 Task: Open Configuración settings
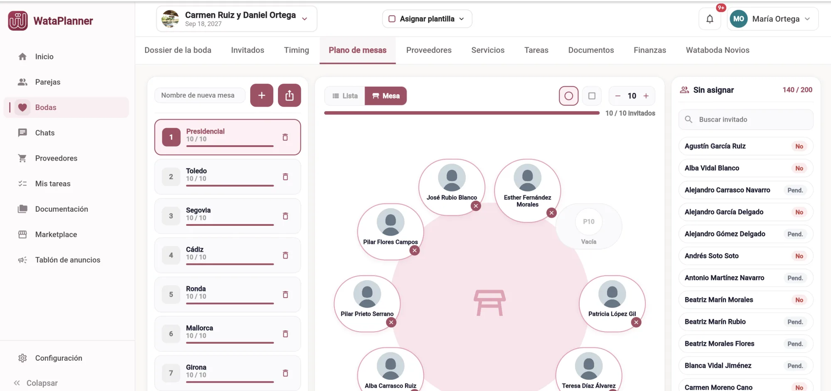pyautogui.click(x=66, y=358)
